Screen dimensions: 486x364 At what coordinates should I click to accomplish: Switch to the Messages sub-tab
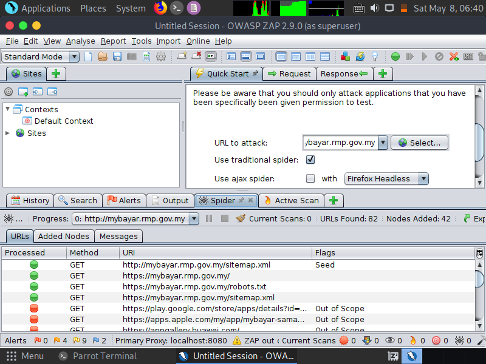click(x=118, y=236)
